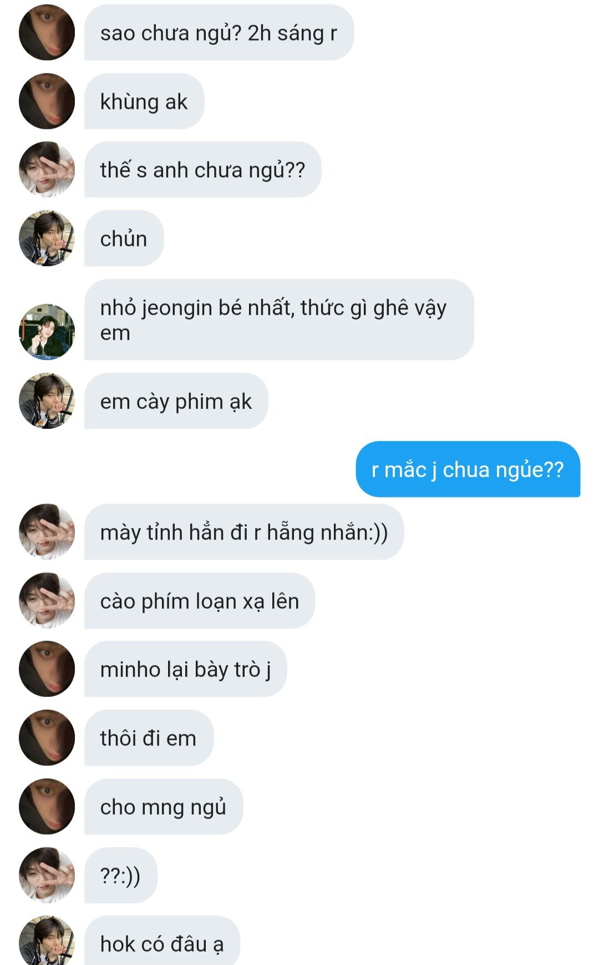599x965 pixels.
Task: Tap the 'cho mng ngủ' message bubble
Action: pos(164,806)
